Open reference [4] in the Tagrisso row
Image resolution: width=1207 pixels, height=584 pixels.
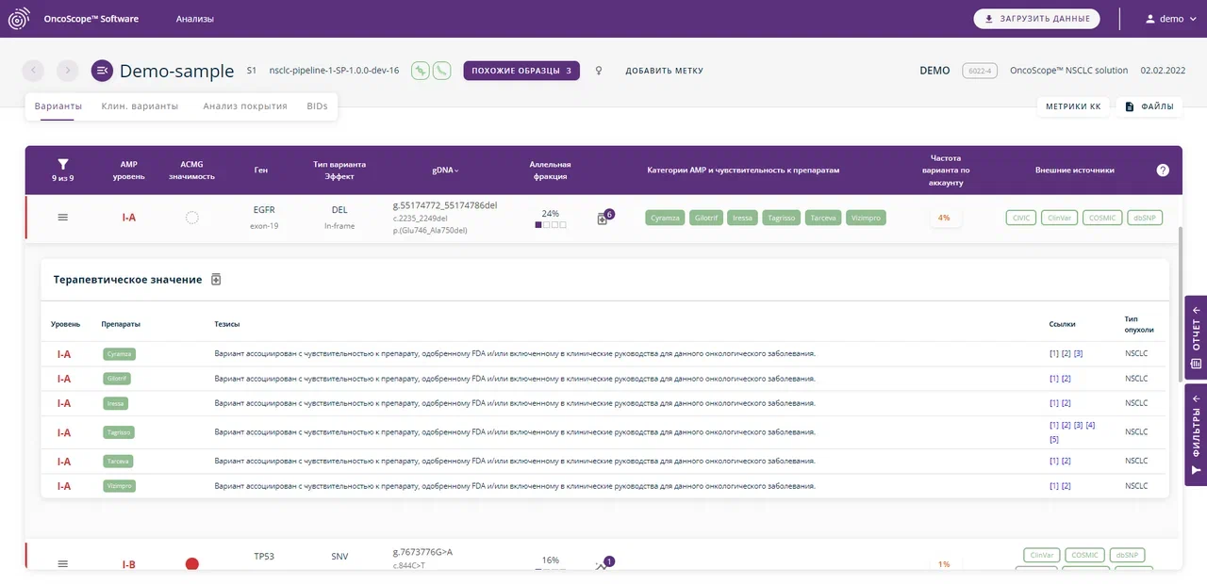click(1091, 425)
